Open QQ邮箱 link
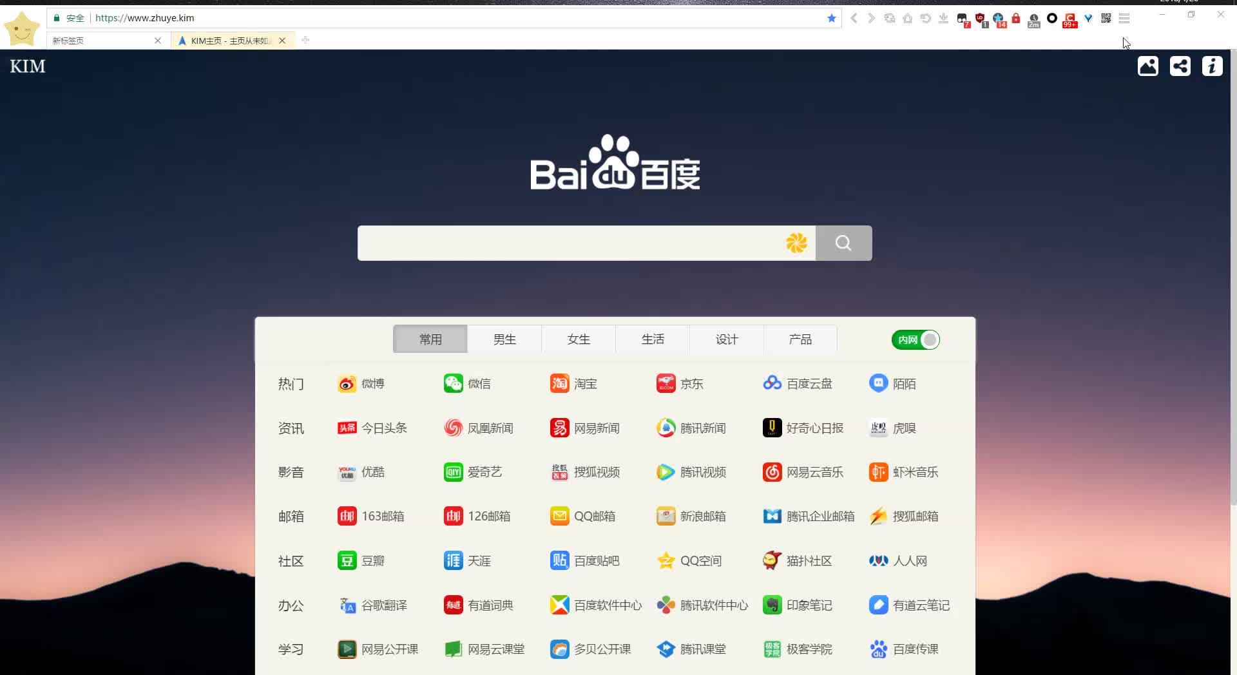Viewport: 1237px width, 675px height. pos(583,517)
